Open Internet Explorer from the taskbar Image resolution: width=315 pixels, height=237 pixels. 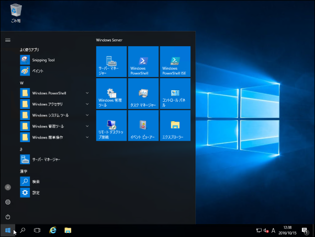pos(52,230)
